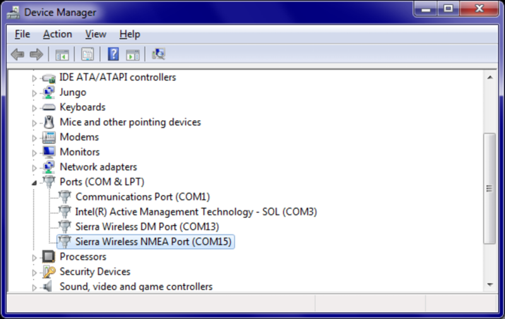Select Ports (COM & LPT) label
The image size is (505, 319).
tap(102, 182)
